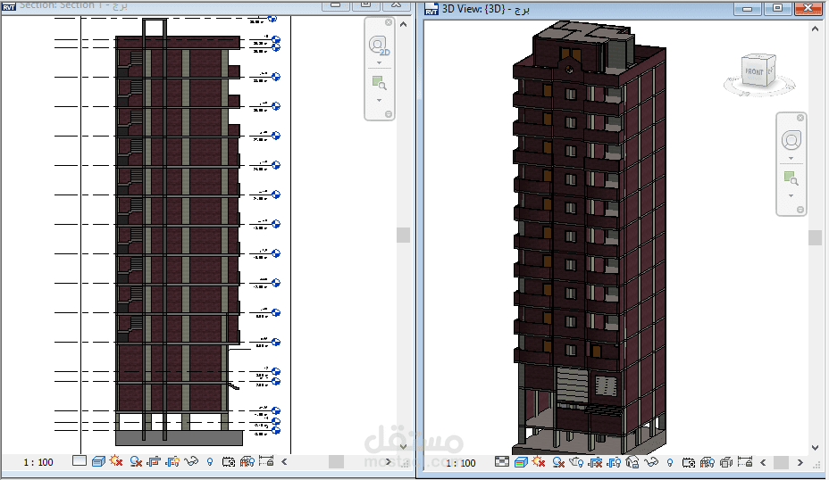Click Section view vertical scrollbar thumb
The image size is (829, 480).
[x=404, y=235]
